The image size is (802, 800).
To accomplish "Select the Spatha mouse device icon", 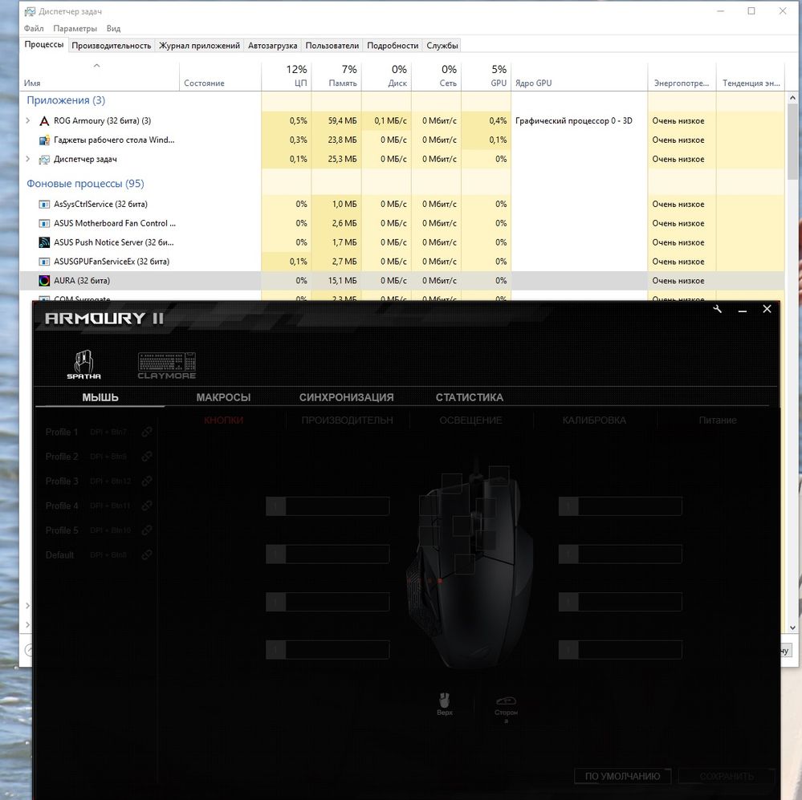I will pos(83,364).
